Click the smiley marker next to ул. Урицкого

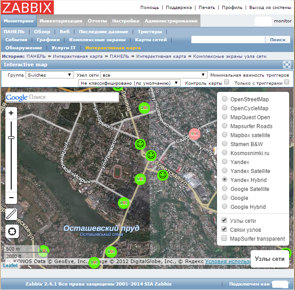[140, 144]
